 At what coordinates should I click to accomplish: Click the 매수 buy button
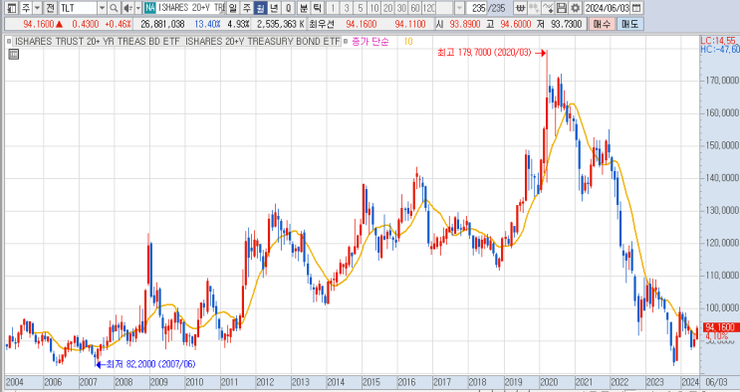[602, 24]
